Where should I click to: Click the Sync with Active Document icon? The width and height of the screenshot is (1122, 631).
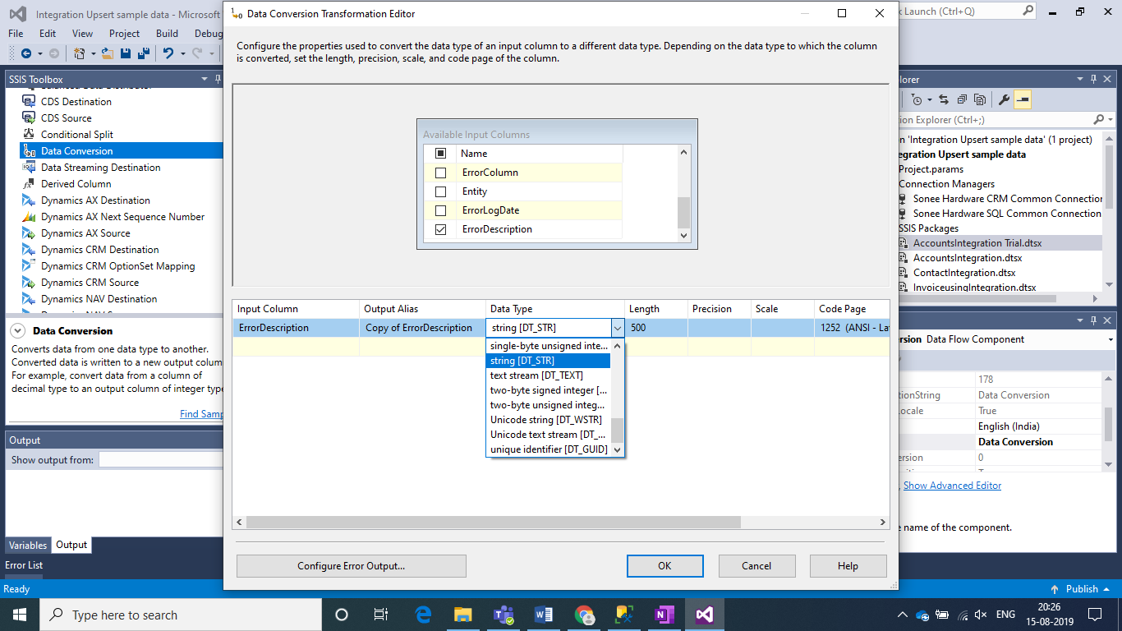tap(944, 99)
